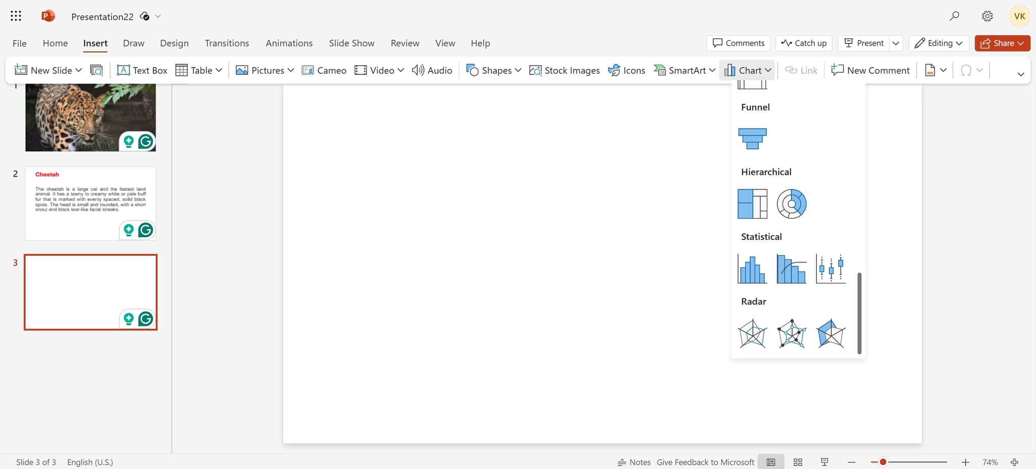Pick the Radar with Markers chart
This screenshot has height=469, width=1036.
click(791, 333)
